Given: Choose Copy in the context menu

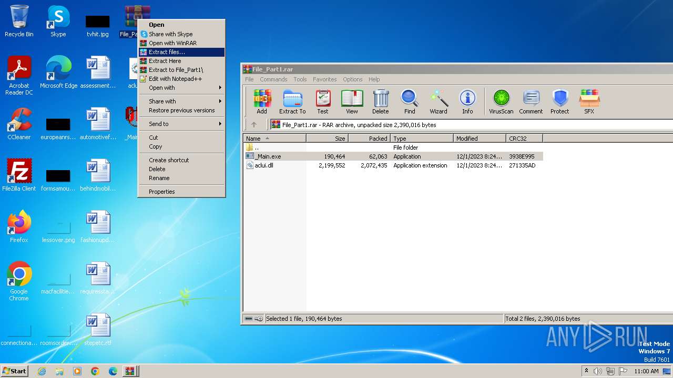Looking at the screenshot, I should tap(181, 146).
